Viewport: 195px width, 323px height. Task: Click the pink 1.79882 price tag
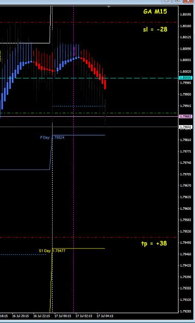(x=186, y=117)
